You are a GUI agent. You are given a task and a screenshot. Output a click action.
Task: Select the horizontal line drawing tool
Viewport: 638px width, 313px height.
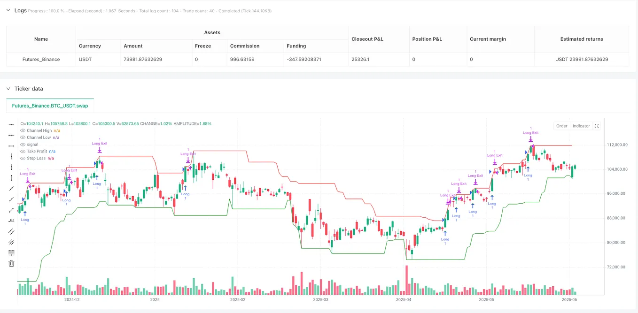click(11, 135)
